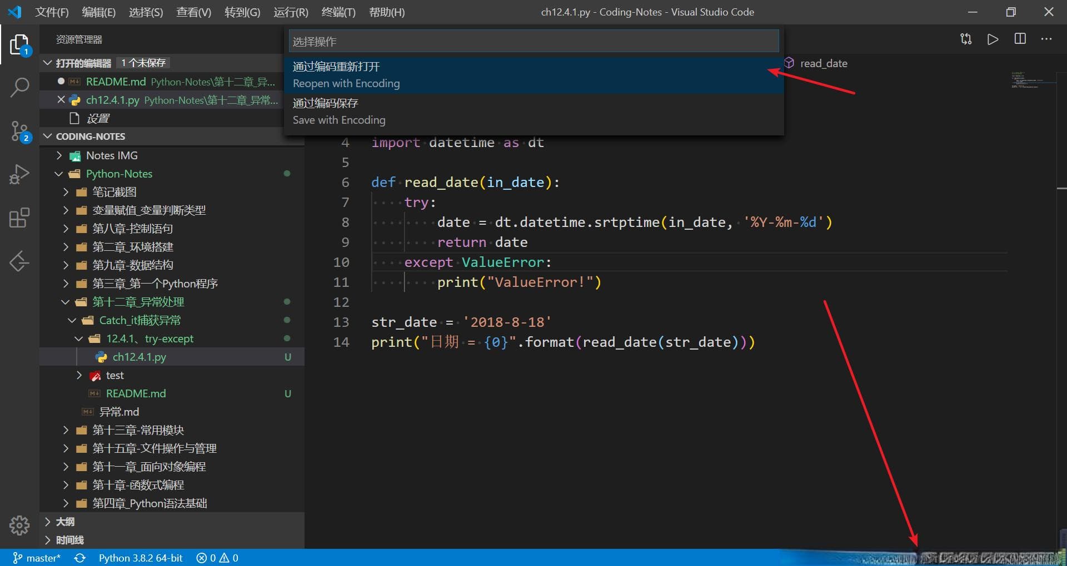
Task: Click the 资源管理器 panel title
Action: (79, 39)
